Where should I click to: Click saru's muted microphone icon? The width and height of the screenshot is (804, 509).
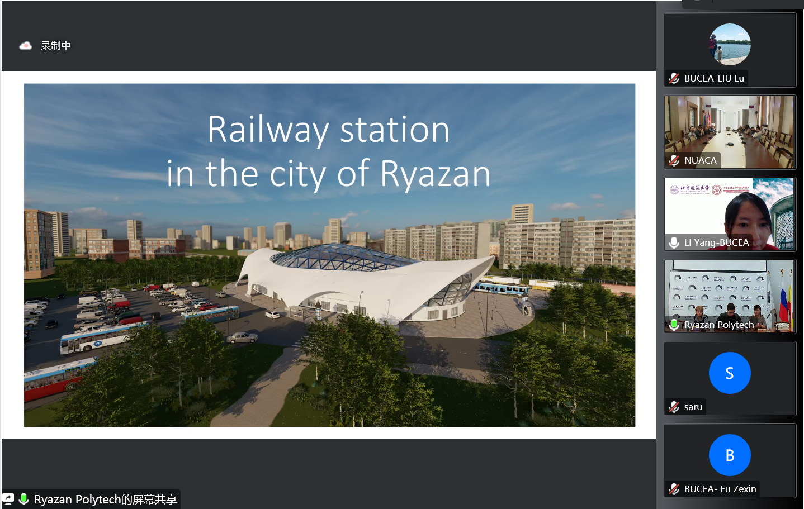[674, 407]
